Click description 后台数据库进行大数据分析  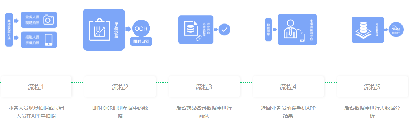pyautogui.click(x=372, y=112)
